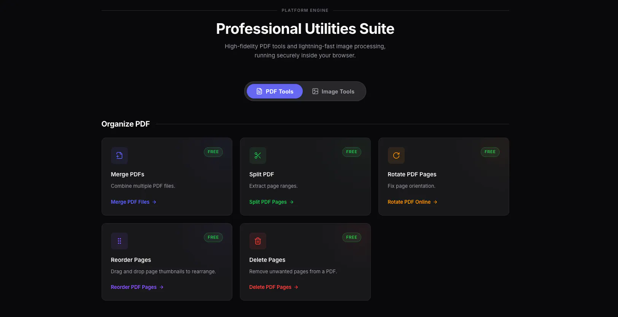618x317 pixels.
Task: Click the FREE badge on Merge PDFs card
Action: (213, 152)
